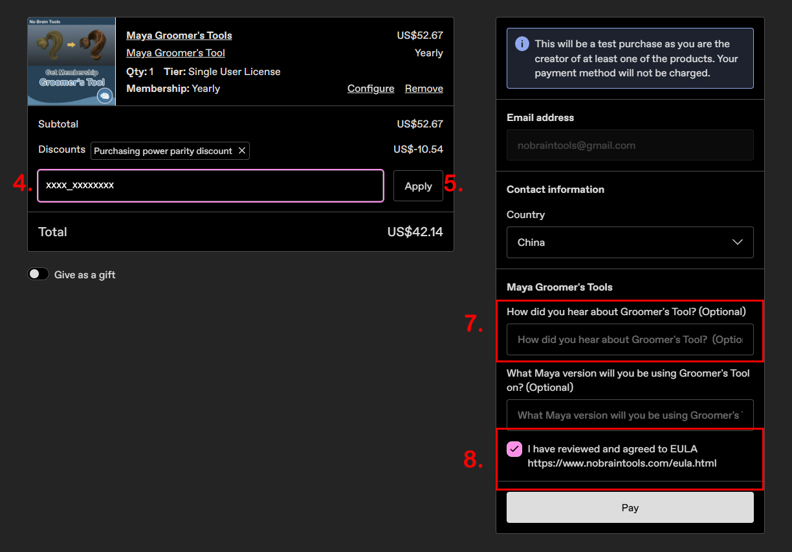Click the 'Purchasing power parity discount' label
This screenshot has width=792, height=552.
tap(163, 151)
